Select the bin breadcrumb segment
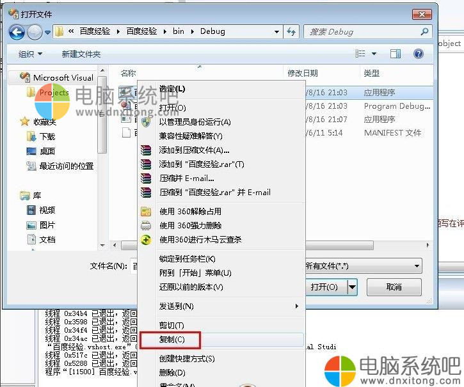464x387 pixels. click(x=179, y=31)
